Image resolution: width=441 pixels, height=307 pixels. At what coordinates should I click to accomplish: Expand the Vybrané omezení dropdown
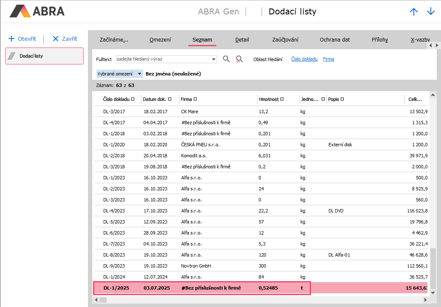[x=139, y=74]
